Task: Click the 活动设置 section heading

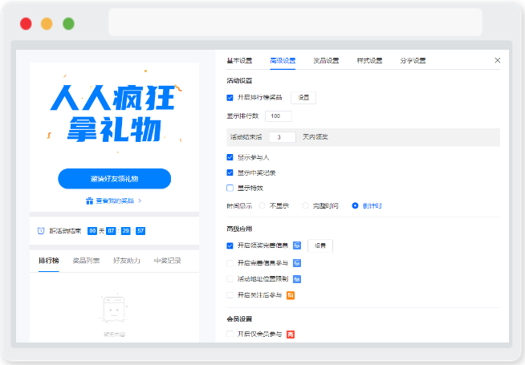Action: pyautogui.click(x=239, y=81)
